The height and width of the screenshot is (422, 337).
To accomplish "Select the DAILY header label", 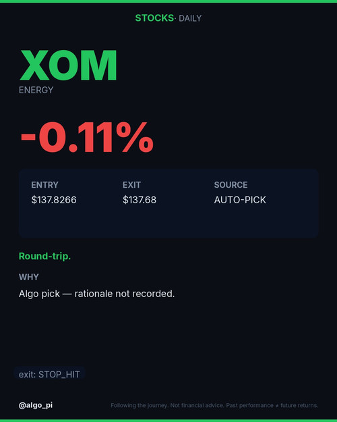I will 190,18.
